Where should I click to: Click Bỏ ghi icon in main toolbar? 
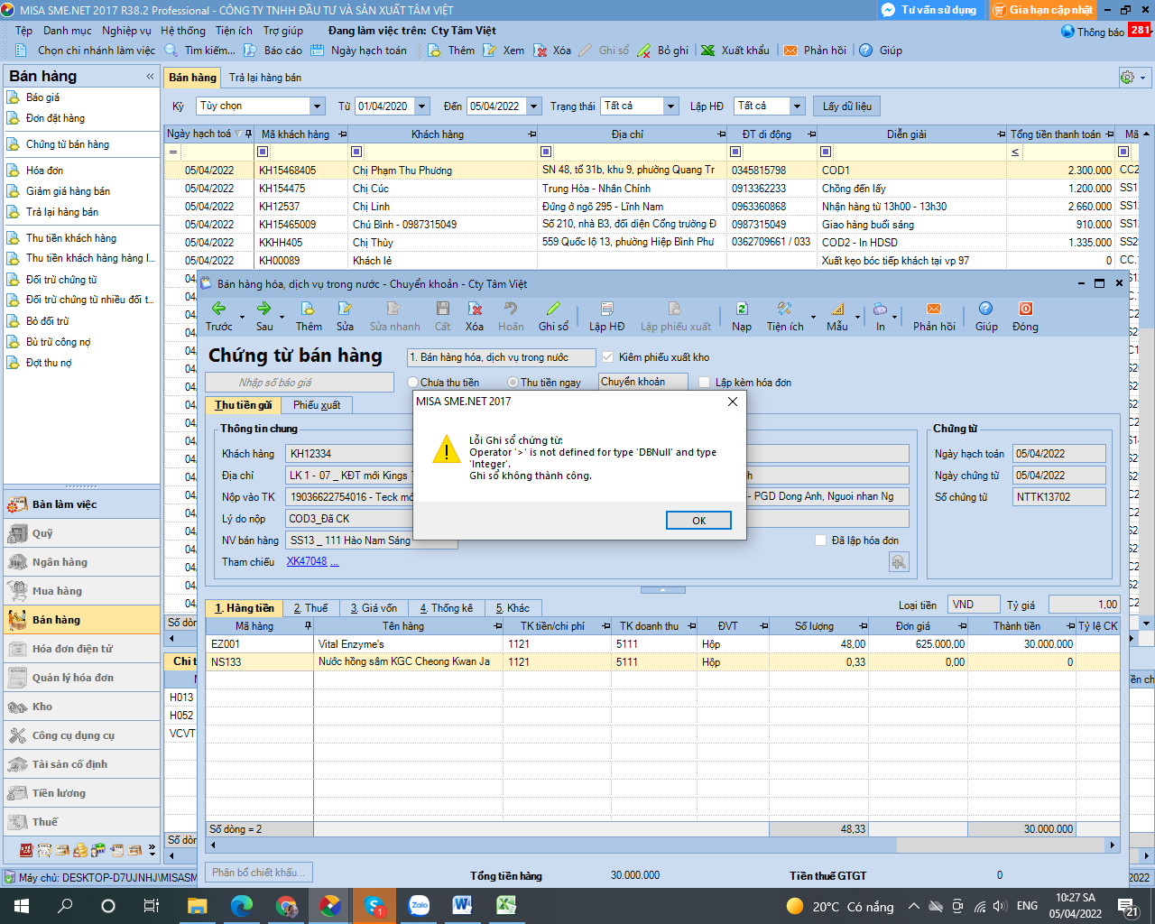tap(644, 51)
